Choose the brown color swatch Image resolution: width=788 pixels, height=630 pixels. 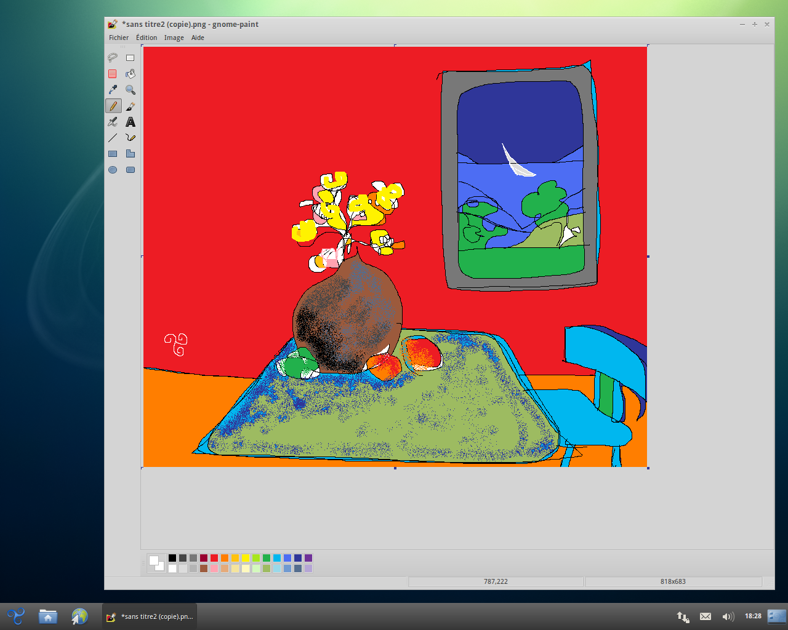click(x=204, y=568)
